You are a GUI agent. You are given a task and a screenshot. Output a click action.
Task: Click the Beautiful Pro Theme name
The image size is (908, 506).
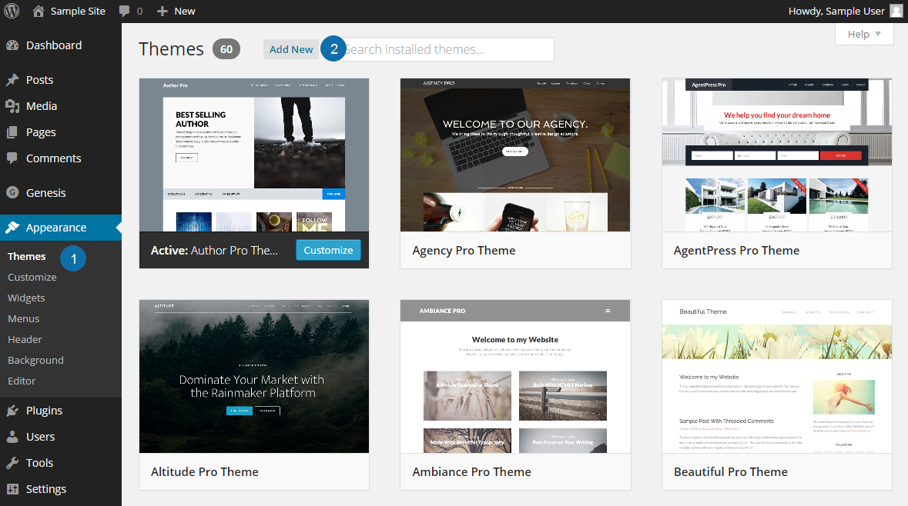tap(731, 472)
